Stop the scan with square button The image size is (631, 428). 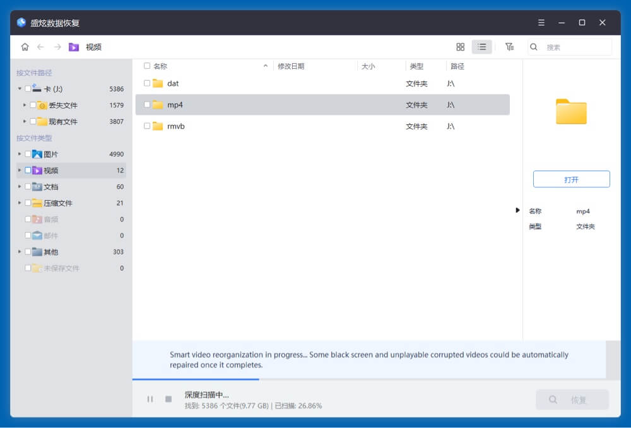pos(168,399)
